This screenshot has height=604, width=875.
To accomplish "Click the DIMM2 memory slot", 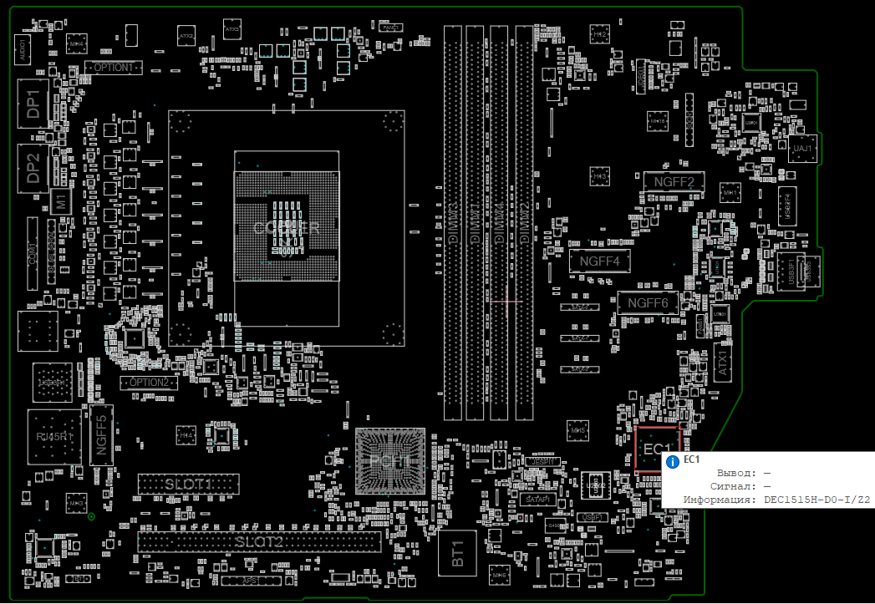I will [x=524, y=222].
